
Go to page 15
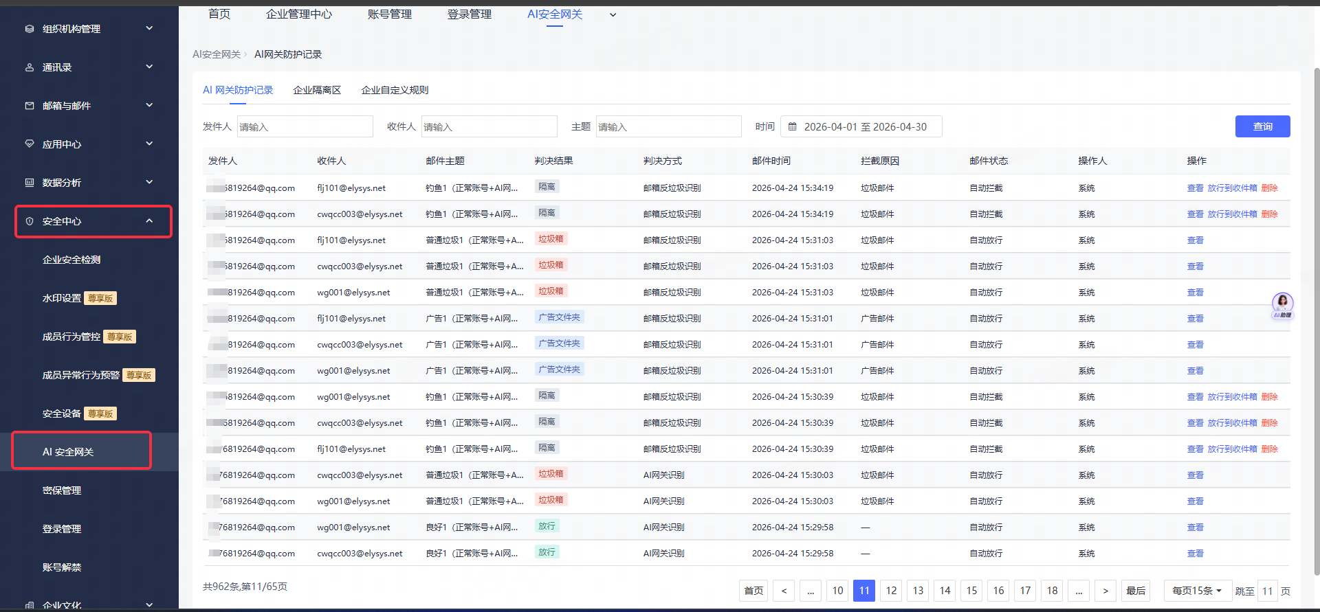[x=971, y=591]
